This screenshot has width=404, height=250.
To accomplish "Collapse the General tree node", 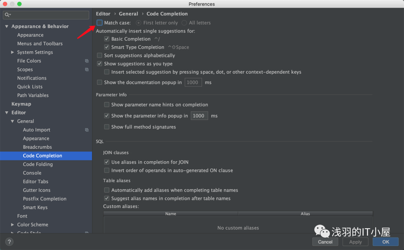I will pyautogui.click(x=13, y=121).
